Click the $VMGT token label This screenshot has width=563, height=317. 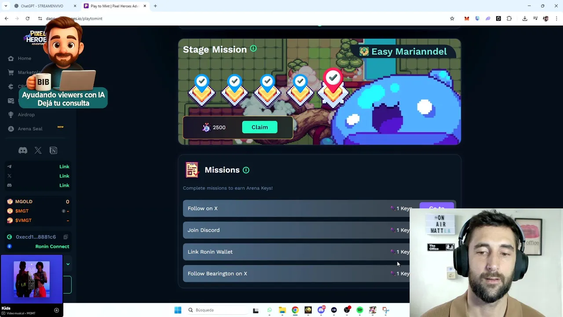[23, 221]
